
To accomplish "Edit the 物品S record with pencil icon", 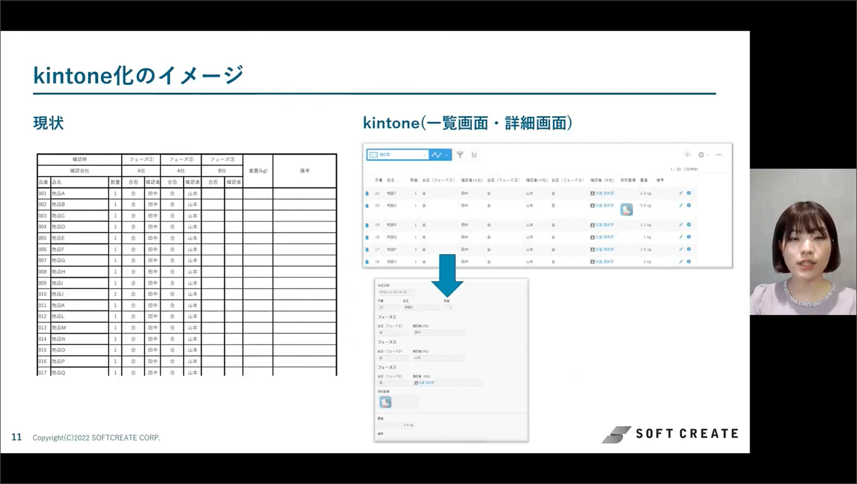I will coord(680,205).
